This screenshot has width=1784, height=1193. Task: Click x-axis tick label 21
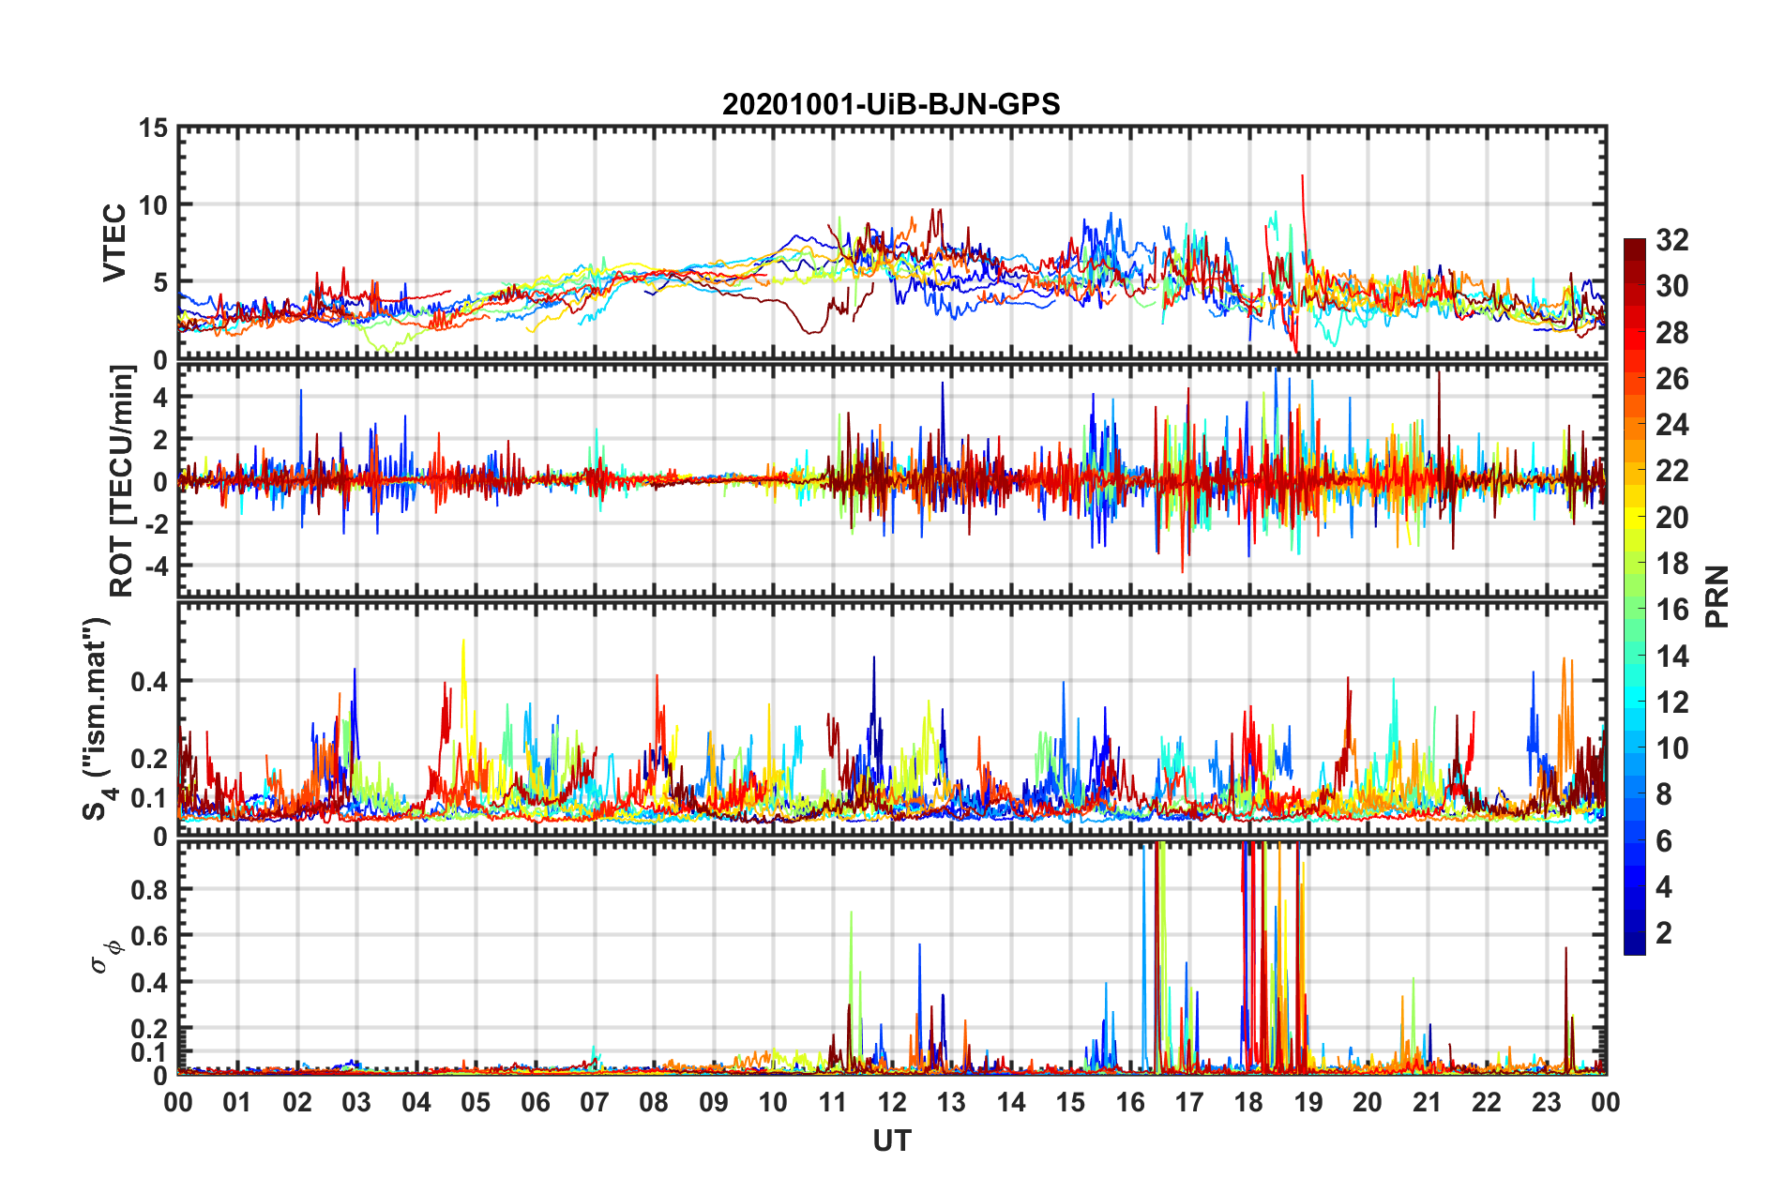(x=1427, y=1102)
